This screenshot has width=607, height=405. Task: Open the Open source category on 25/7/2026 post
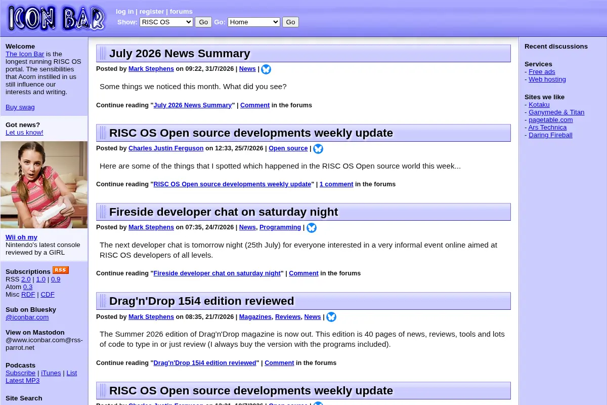pos(288,148)
